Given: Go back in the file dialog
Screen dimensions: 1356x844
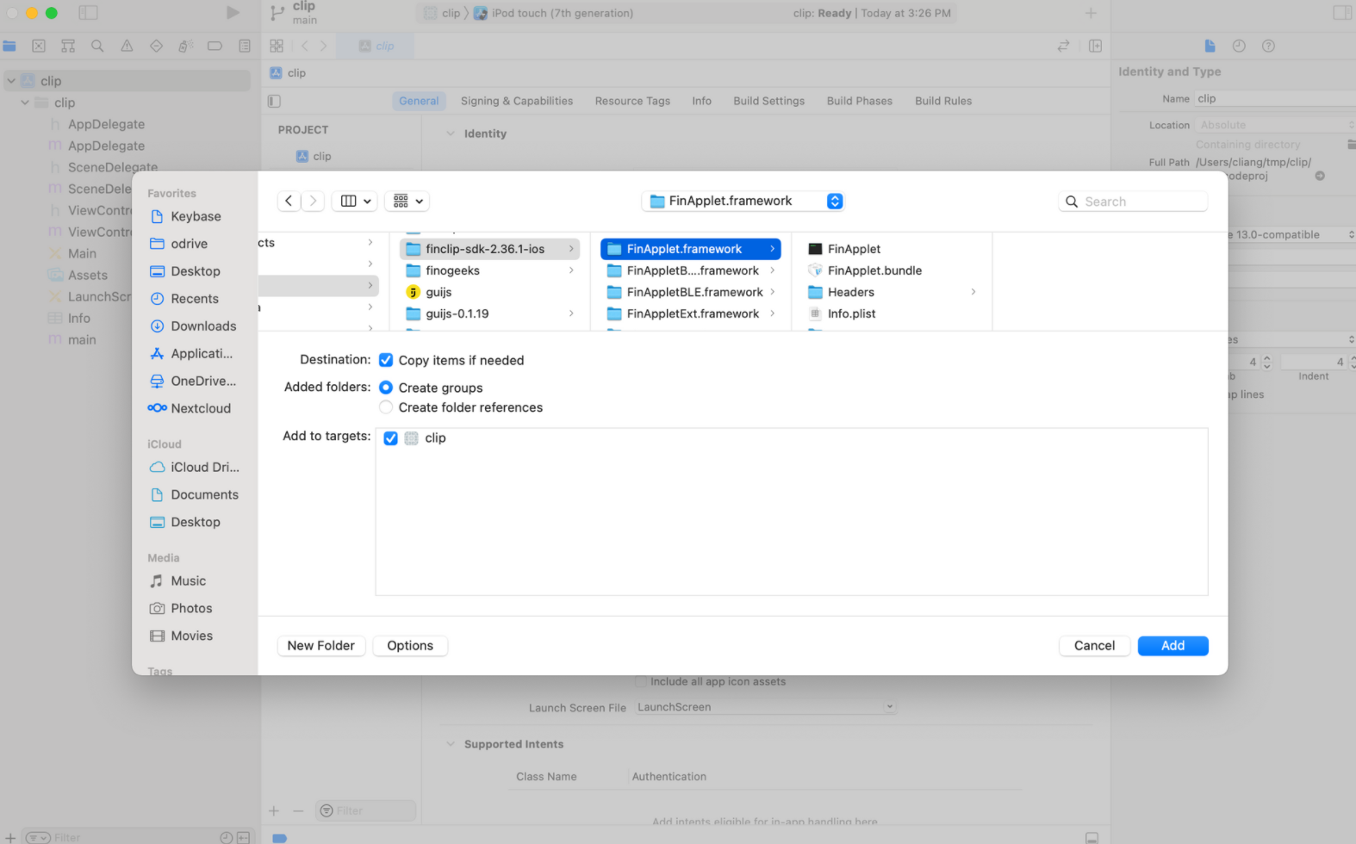Looking at the screenshot, I should point(289,201).
